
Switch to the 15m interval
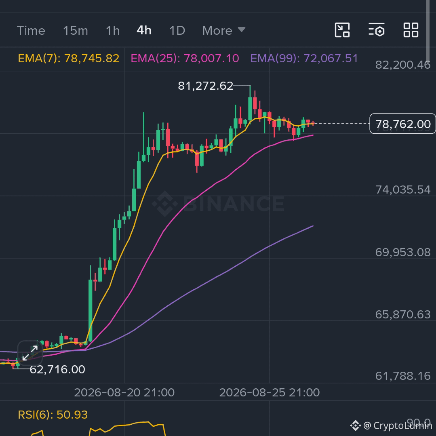75,30
